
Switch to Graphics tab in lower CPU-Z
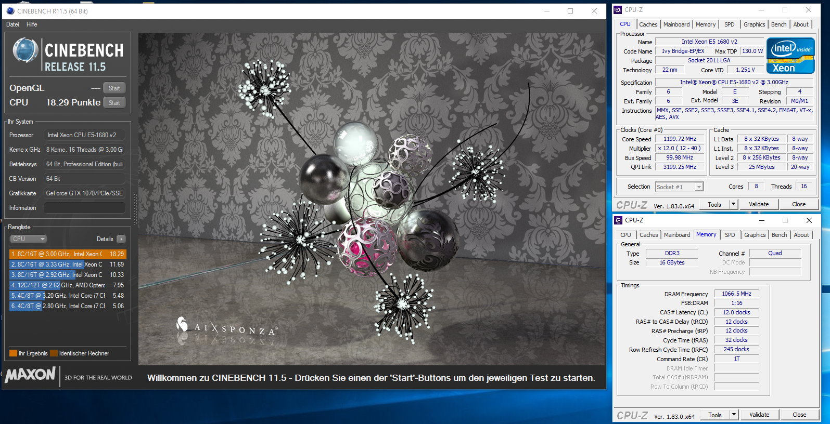coord(755,235)
